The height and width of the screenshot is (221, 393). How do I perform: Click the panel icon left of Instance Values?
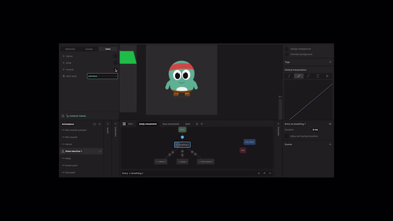click(x=63, y=116)
